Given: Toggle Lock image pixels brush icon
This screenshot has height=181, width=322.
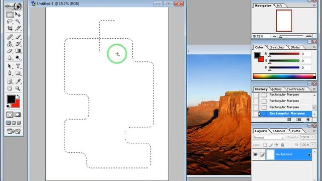Looking at the screenshot, I should (x=271, y=145).
